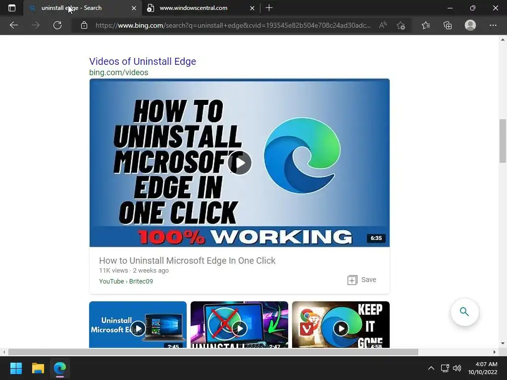Play the KEEP IT GONE video
Viewport: 507px width, 380px height.
341,329
